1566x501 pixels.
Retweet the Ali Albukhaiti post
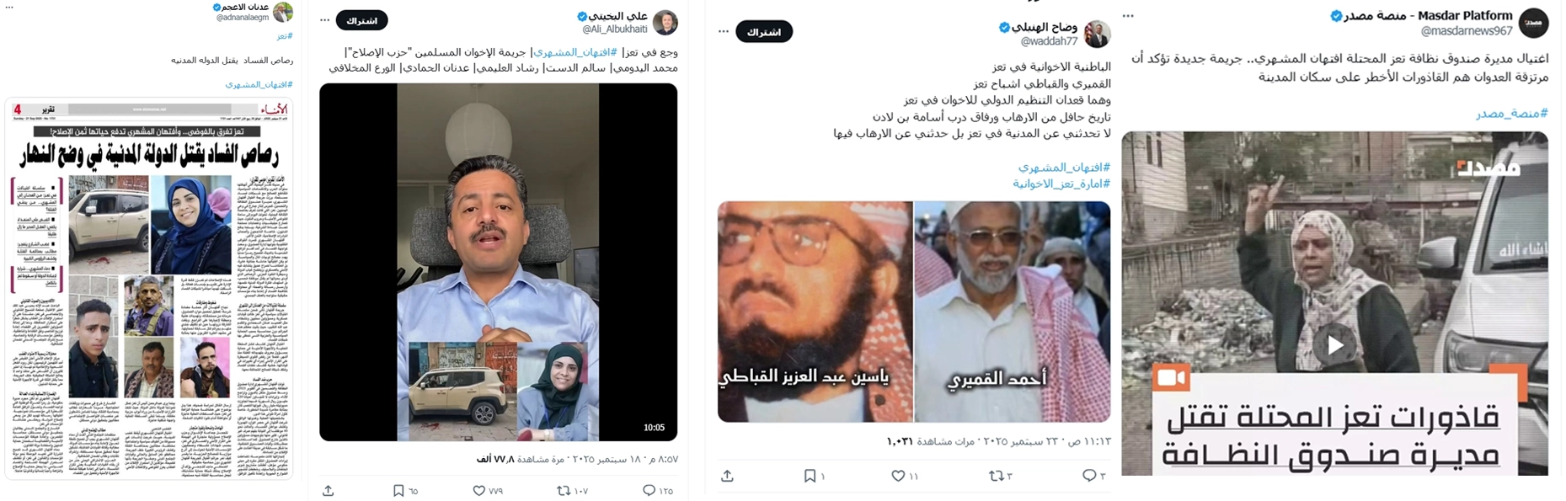564,490
